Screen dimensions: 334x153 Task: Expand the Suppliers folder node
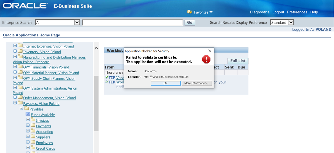coord(28,137)
